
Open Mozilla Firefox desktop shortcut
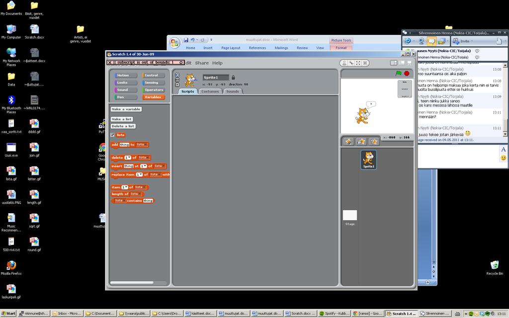(x=11, y=268)
